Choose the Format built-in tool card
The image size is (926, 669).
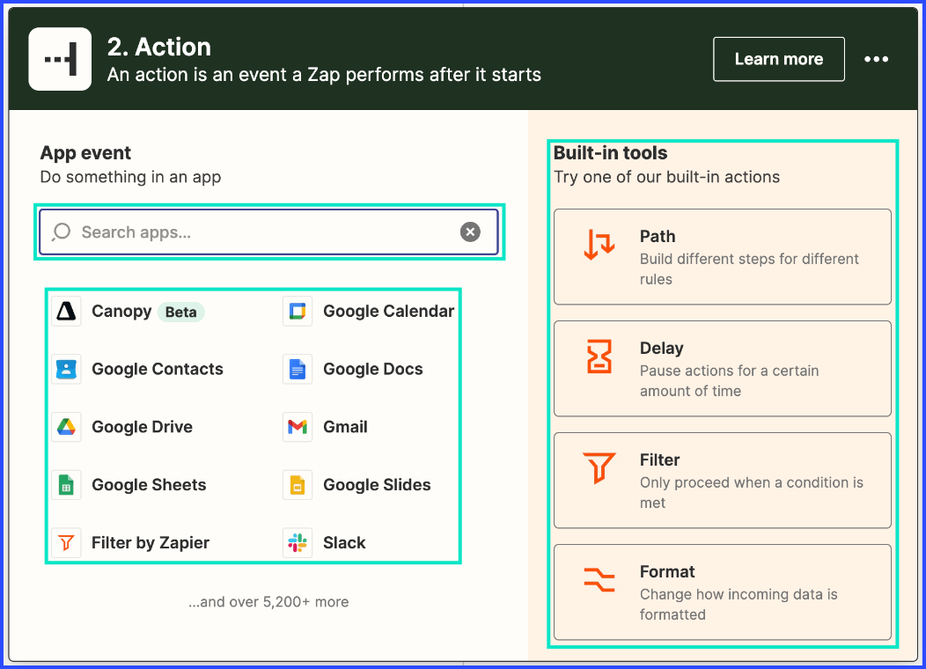tap(723, 592)
